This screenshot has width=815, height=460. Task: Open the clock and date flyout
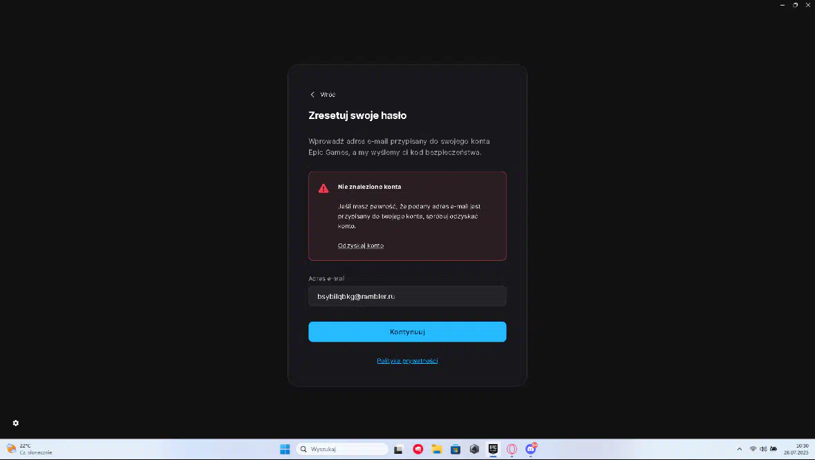tap(796, 449)
